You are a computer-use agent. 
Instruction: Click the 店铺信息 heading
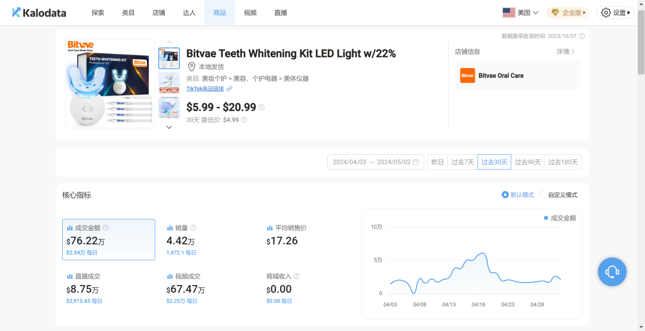[467, 52]
